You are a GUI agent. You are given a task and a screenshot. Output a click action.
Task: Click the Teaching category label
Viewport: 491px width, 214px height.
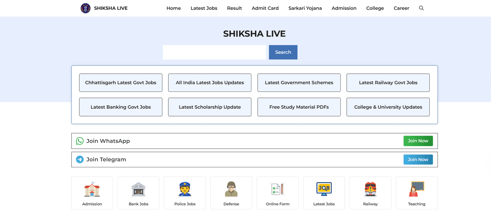417,204
